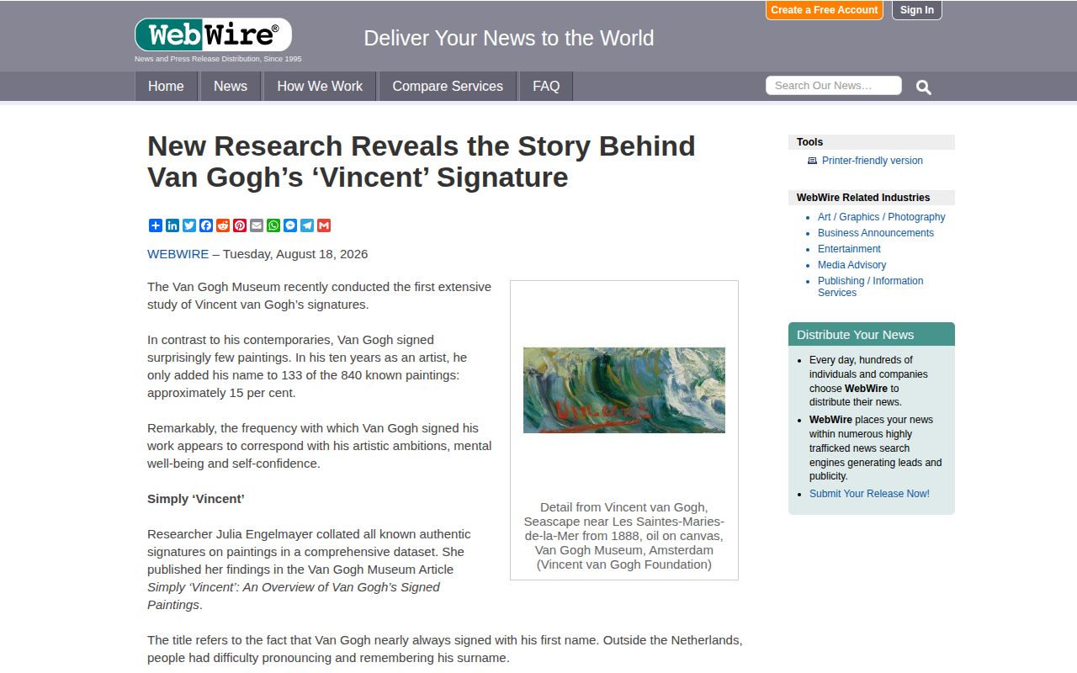Image resolution: width=1077 pixels, height=673 pixels.
Task: Open the Entertainment industry link
Action: pyautogui.click(x=849, y=249)
